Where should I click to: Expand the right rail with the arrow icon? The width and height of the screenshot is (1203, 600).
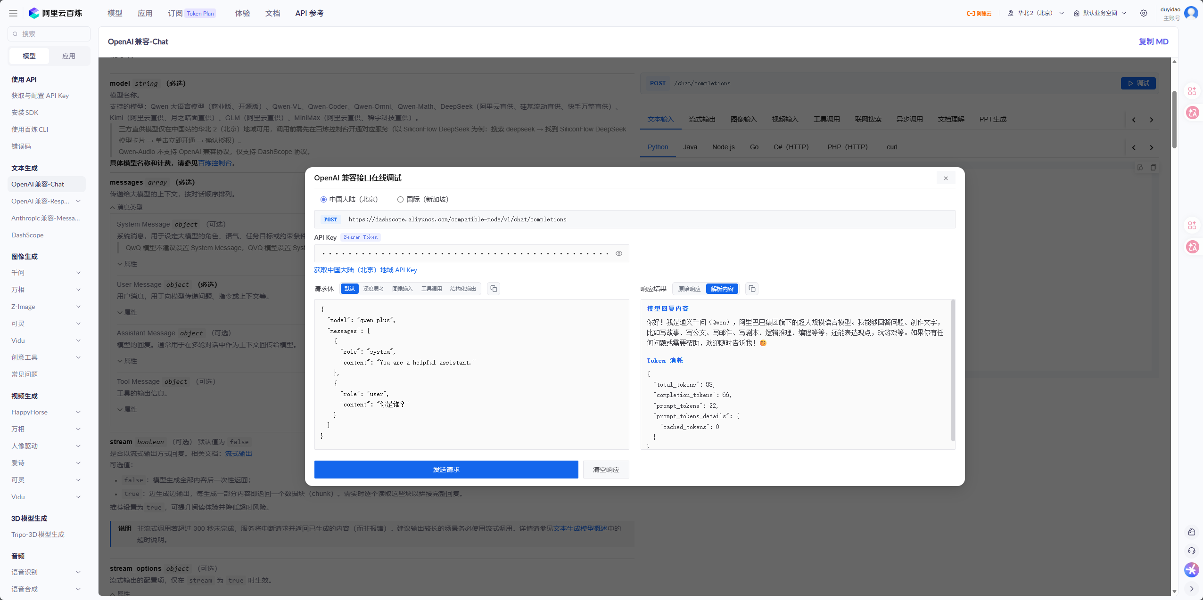(1192, 589)
